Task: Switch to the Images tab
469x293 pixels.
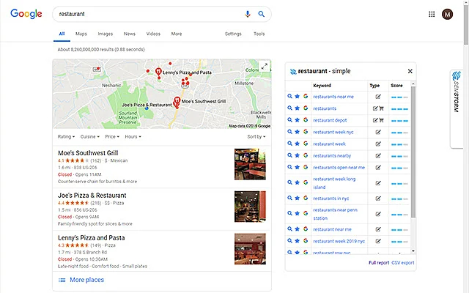Action: (x=106, y=34)
